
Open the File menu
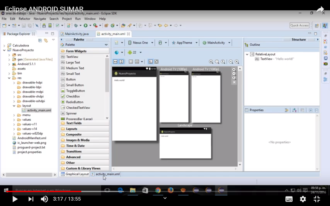coord(4,19)
